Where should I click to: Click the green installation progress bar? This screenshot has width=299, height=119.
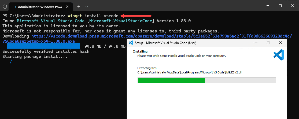coord(207,80)
